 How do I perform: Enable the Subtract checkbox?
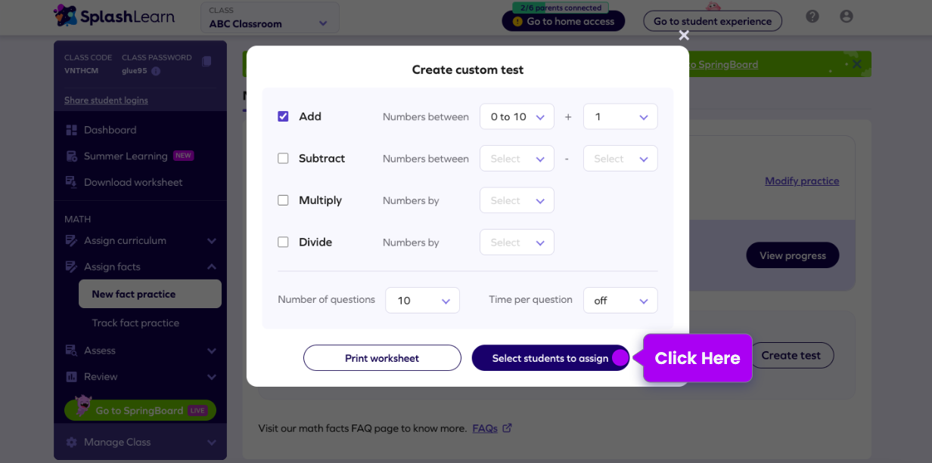coord(283,159)
